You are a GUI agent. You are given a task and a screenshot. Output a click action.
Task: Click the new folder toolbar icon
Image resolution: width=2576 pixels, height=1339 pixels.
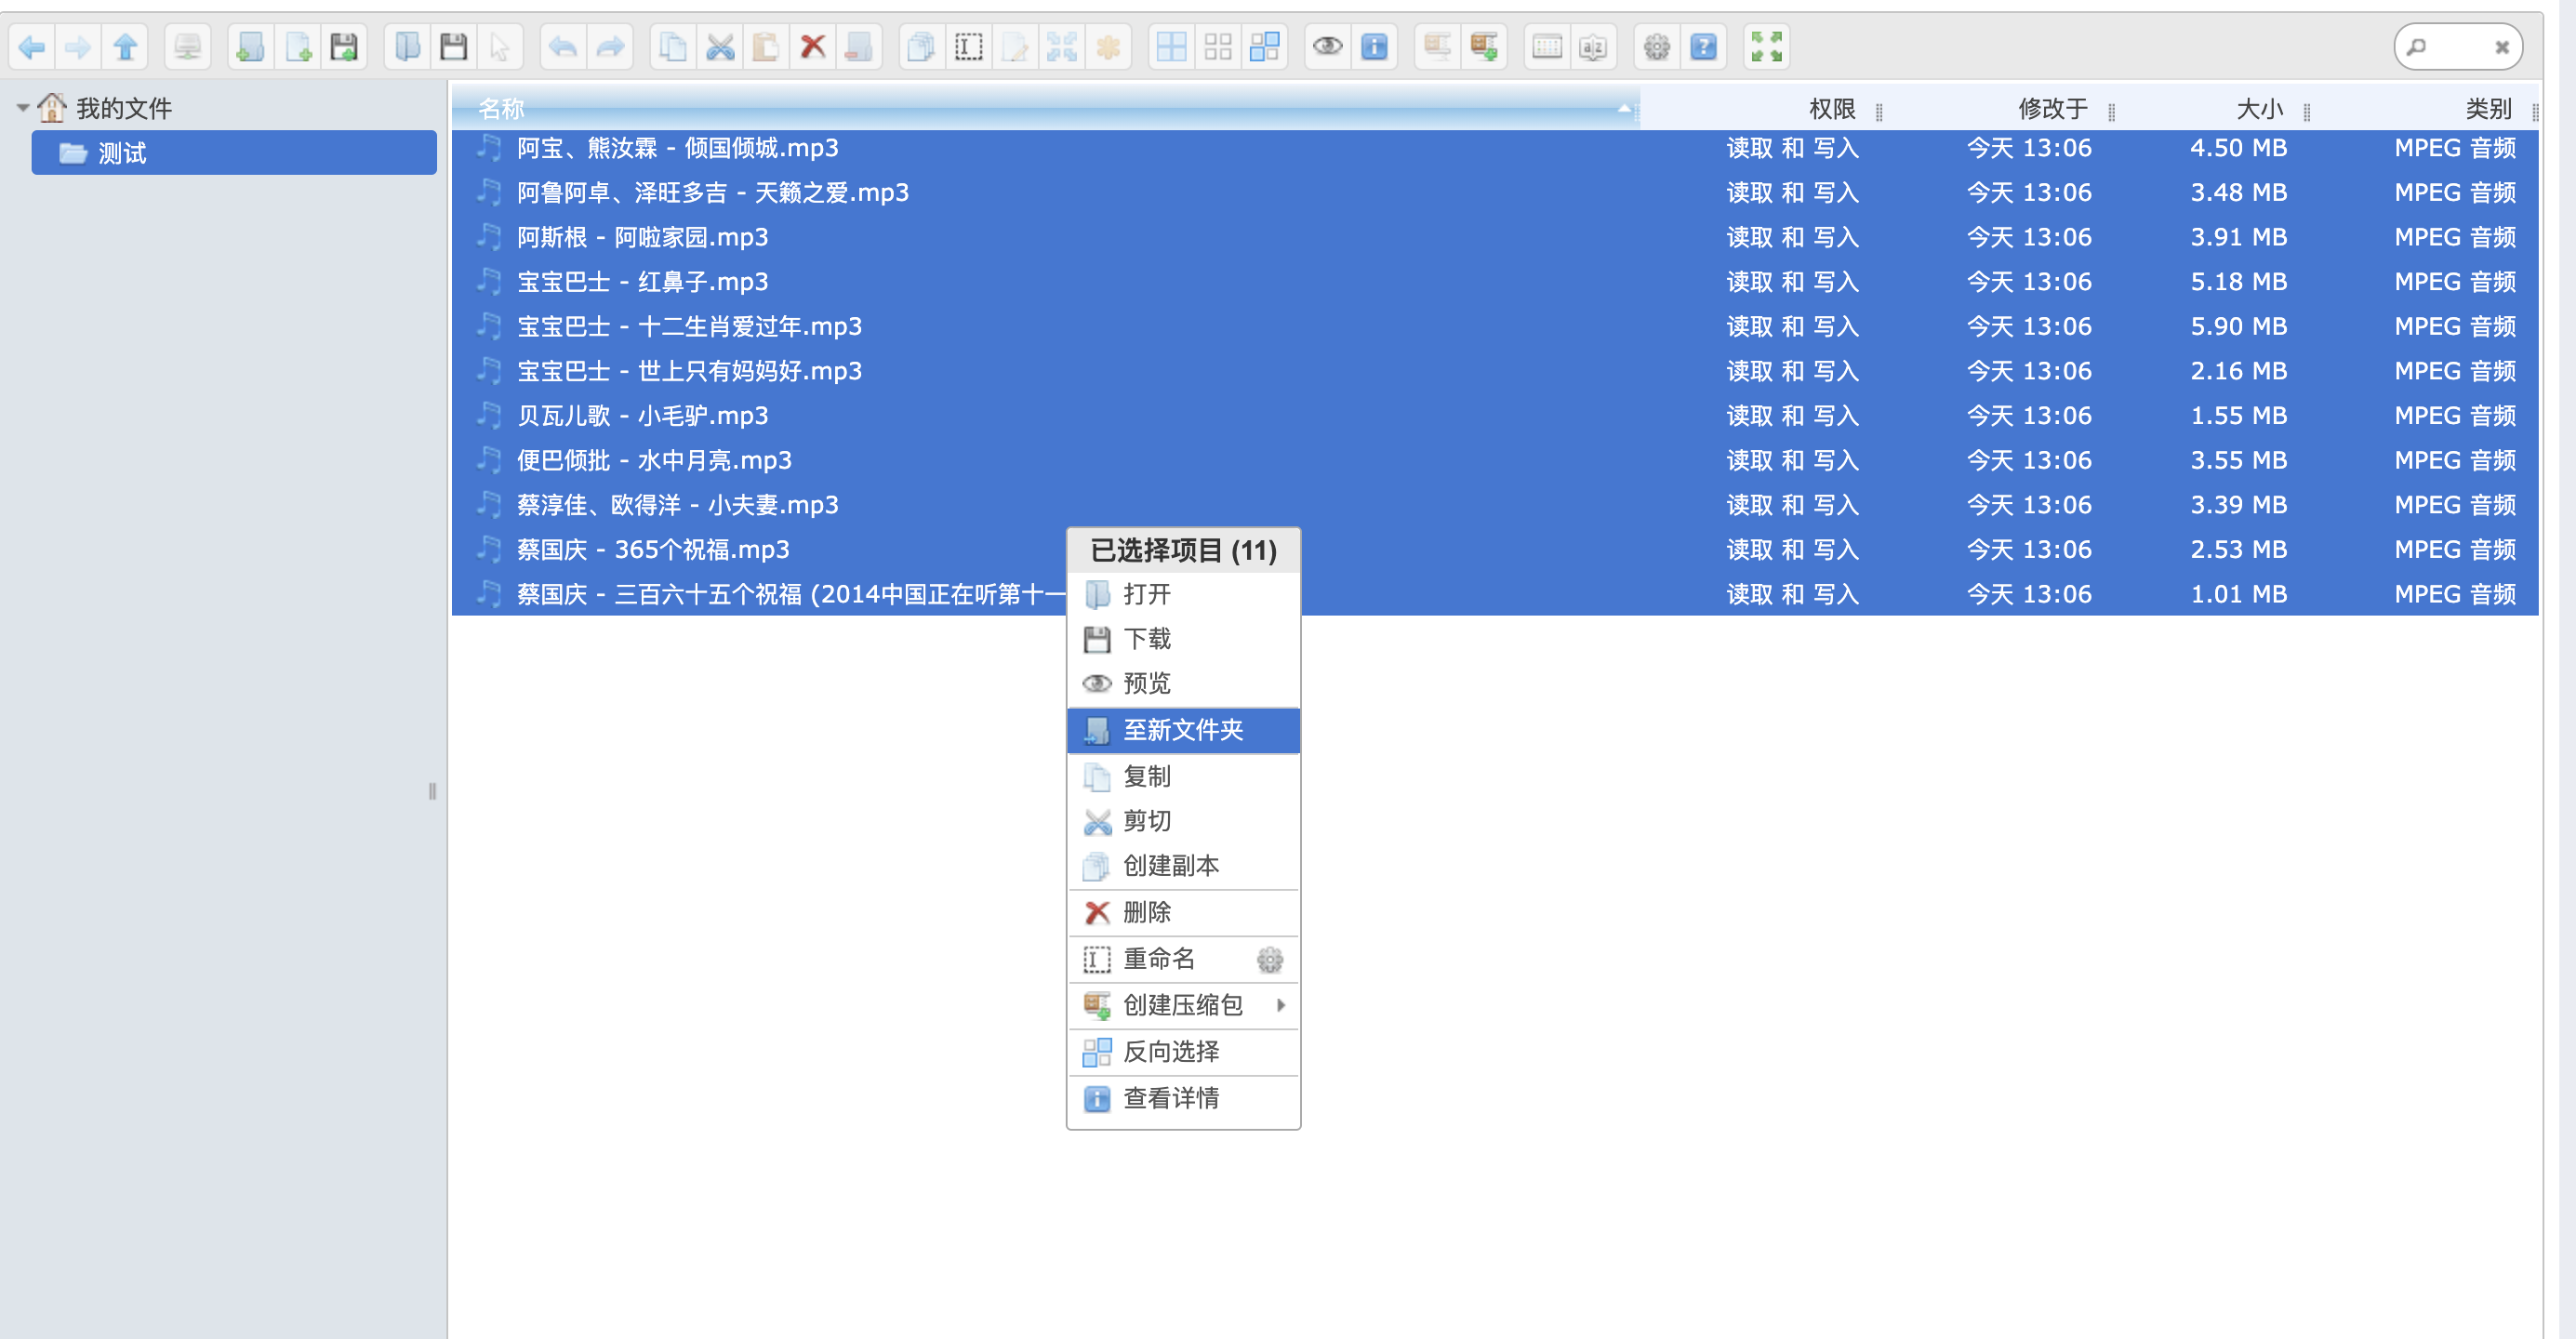250,47
